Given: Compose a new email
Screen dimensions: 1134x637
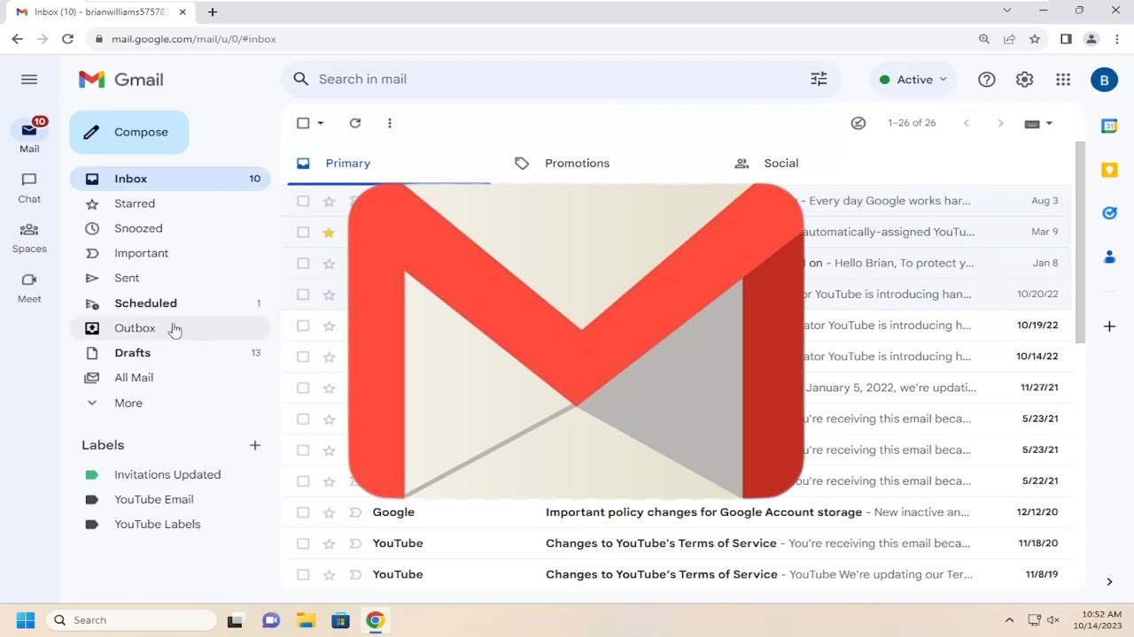Looking at the screenshot, I should point(129,133).
